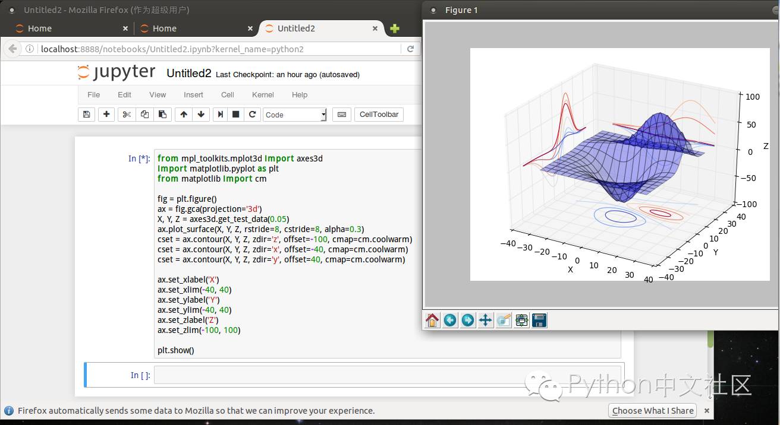Click the ax.plot_surface code line

pos(260,229)
